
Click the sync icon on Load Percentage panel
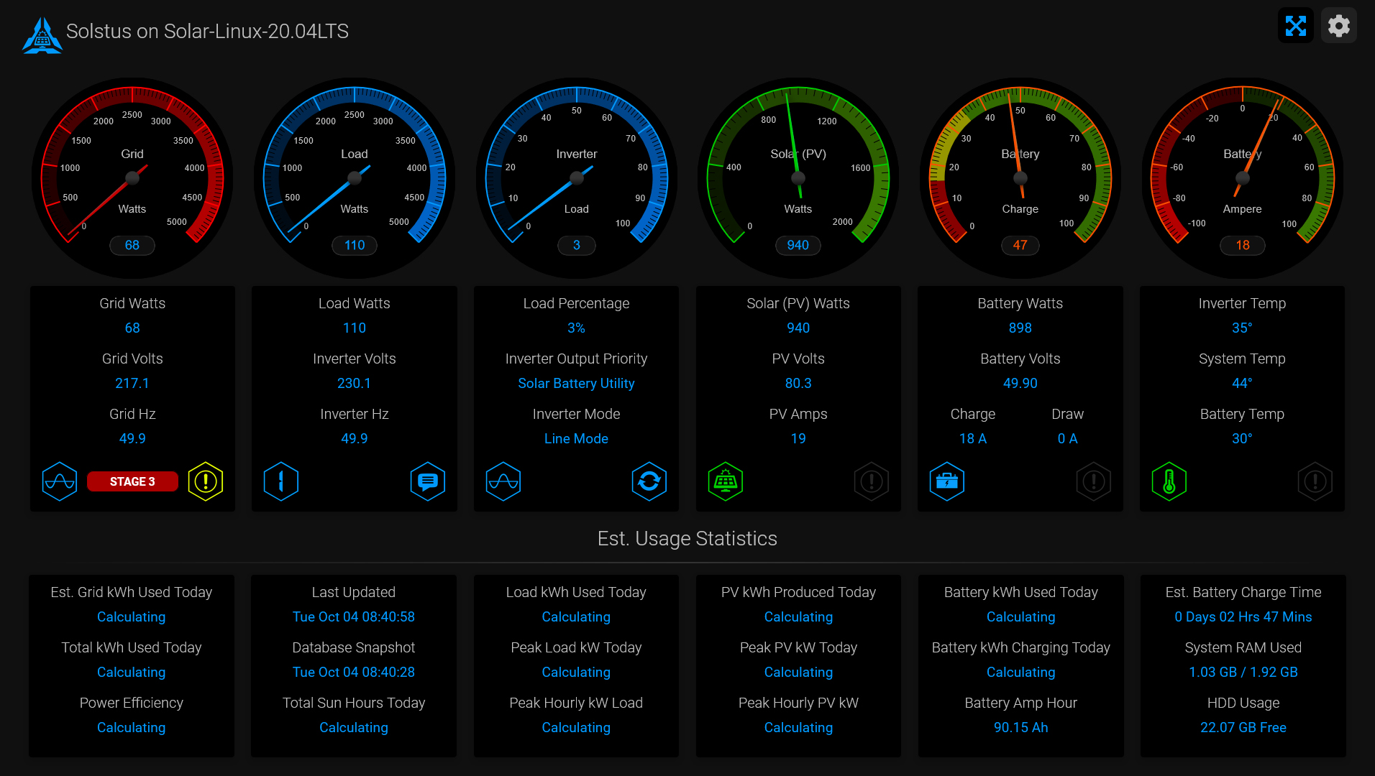(649, 481)
